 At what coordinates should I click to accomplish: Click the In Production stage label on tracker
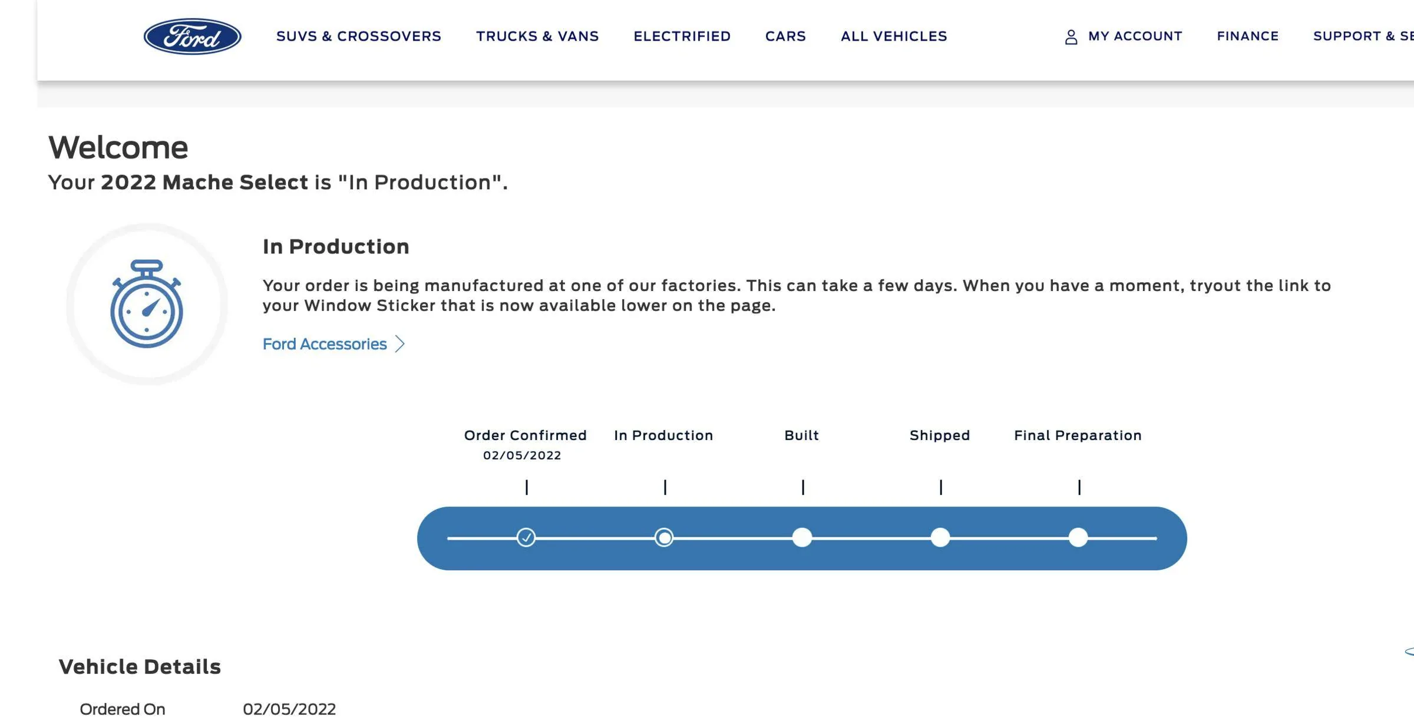(663, 435)
